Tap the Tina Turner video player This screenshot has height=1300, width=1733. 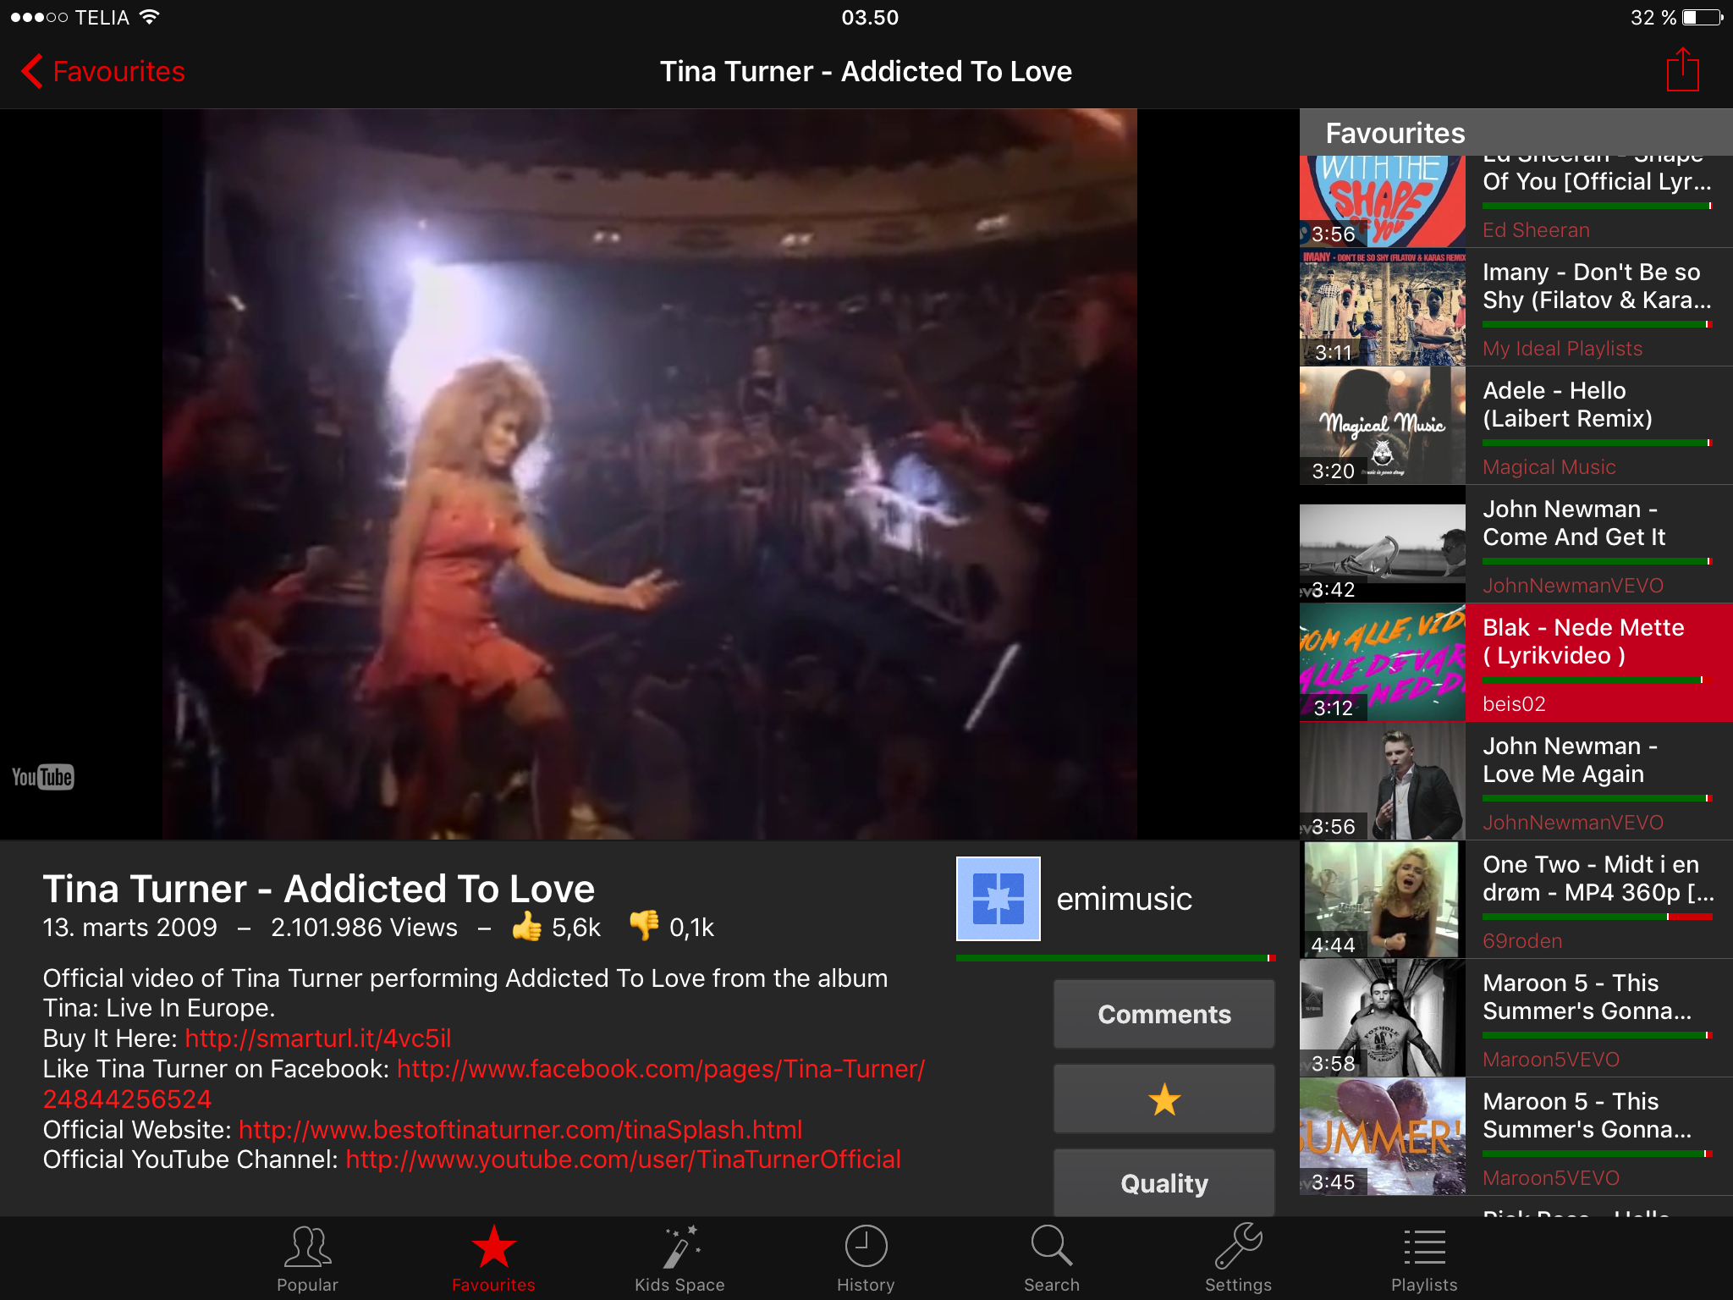[649, 474]
